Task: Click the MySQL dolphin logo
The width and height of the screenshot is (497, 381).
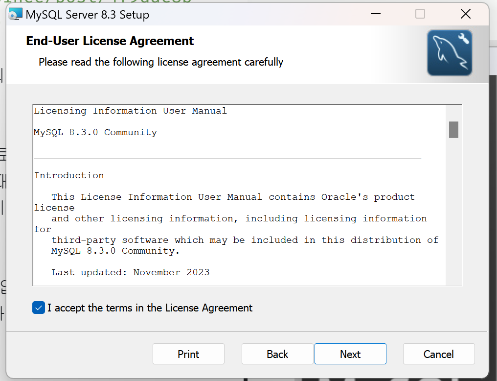Action: [x=450, y=53]
